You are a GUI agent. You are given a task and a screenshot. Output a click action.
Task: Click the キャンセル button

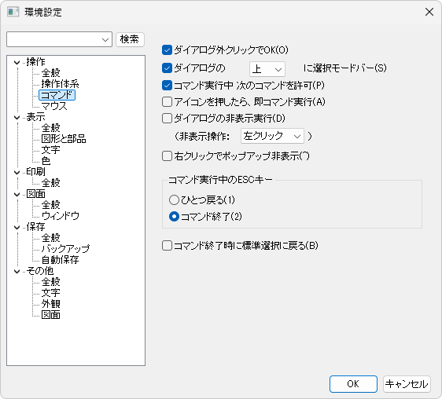[407, 384]
